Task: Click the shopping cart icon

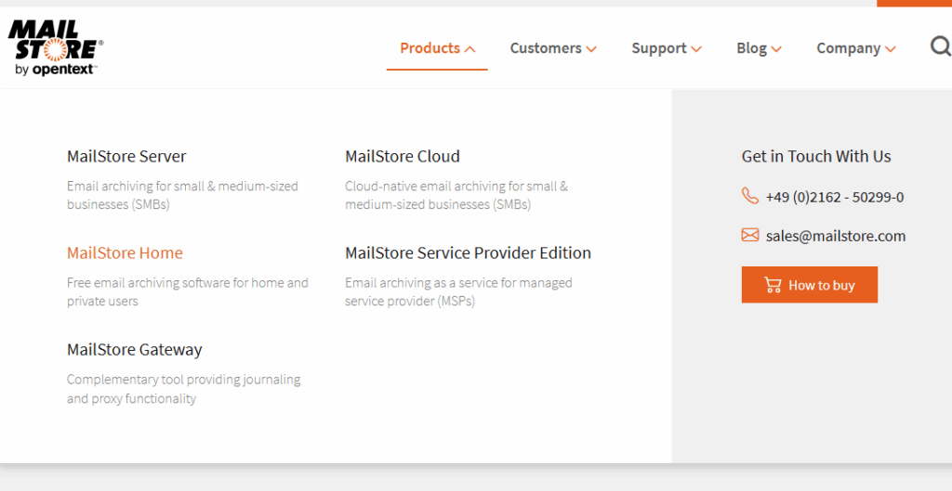Action: [x=773, y=285]
